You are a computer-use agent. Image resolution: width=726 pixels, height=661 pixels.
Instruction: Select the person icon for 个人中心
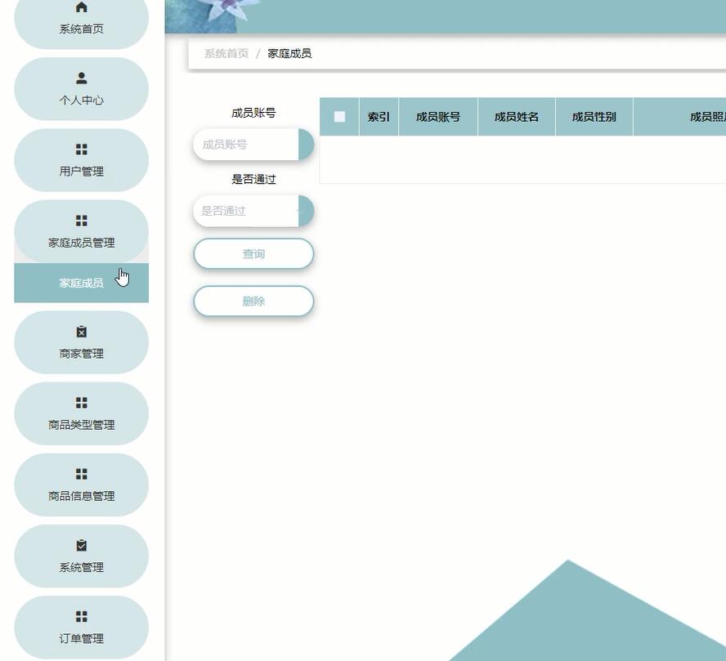click(81, 78)
